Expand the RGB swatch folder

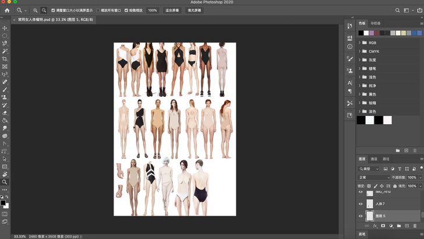pyautogui.click(x=359, y=43)
